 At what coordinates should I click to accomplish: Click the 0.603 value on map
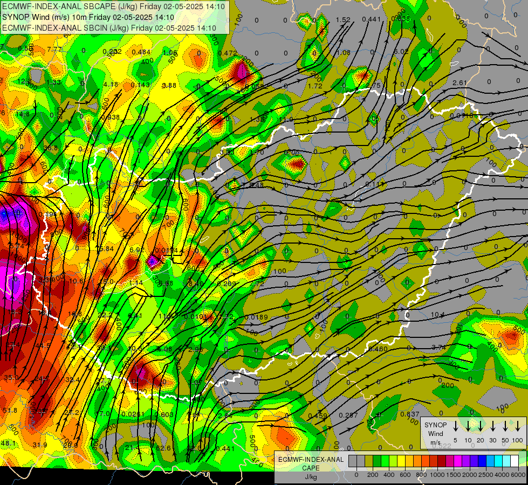164,414
